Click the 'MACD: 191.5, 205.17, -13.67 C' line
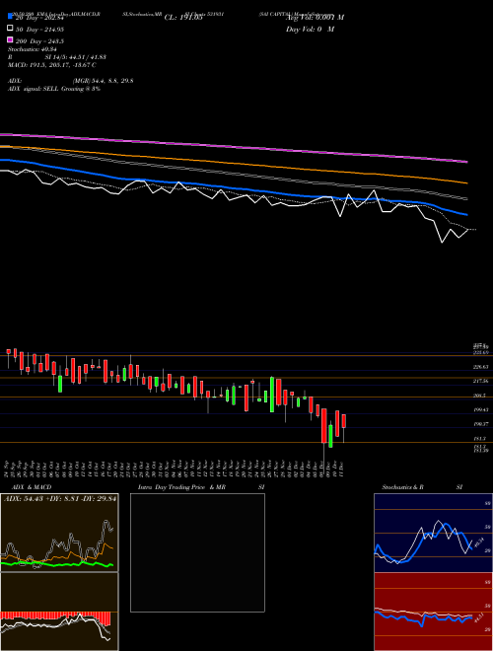The image size is (493, 651). (52, 65)
